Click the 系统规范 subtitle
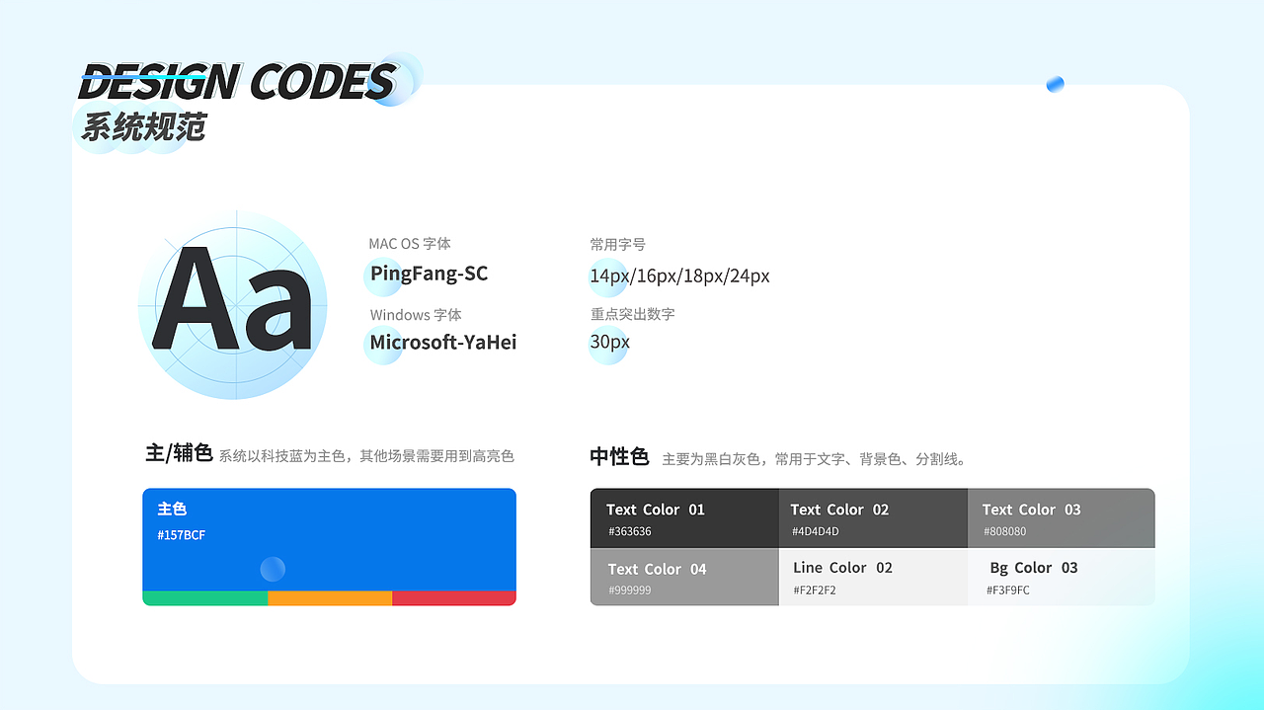The image size is (1264, 710). point(143,127)
